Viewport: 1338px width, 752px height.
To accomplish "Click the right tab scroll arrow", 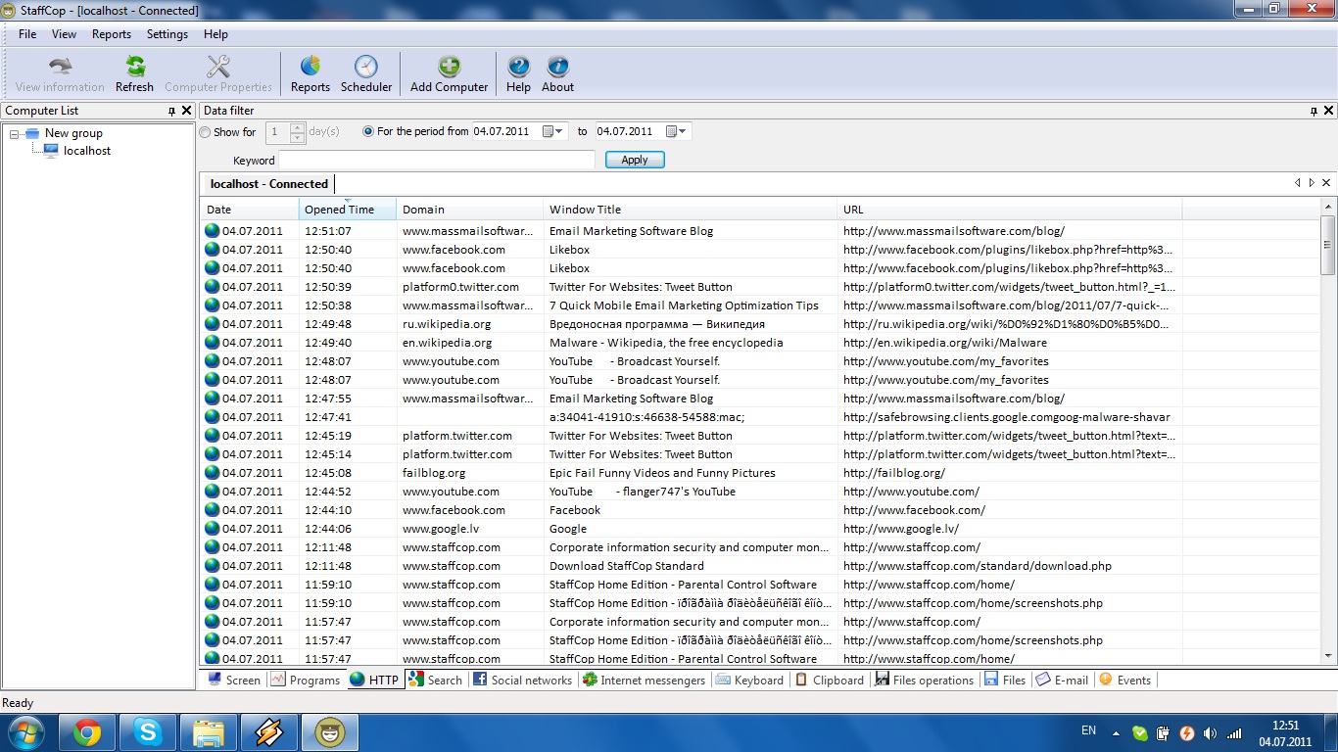I will click(1312, 183).
